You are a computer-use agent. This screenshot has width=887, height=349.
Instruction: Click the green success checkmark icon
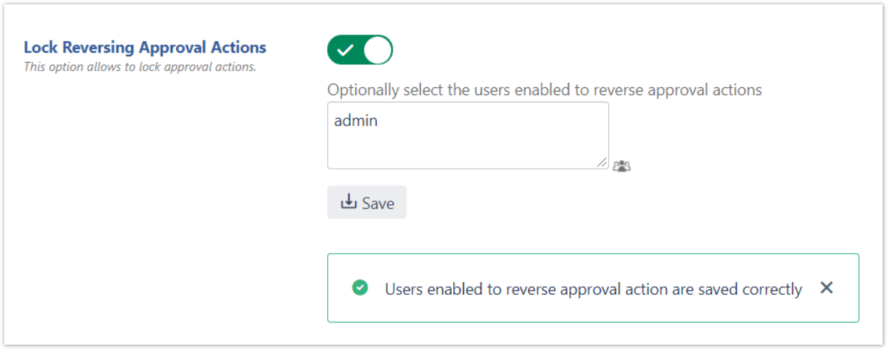click(x=360, y=288)
